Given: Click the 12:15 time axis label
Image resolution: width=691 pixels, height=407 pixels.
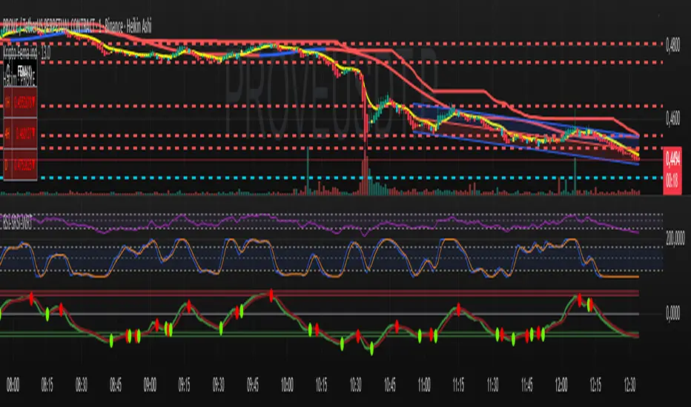Looking at the screenshot, I should pos(595,386).
